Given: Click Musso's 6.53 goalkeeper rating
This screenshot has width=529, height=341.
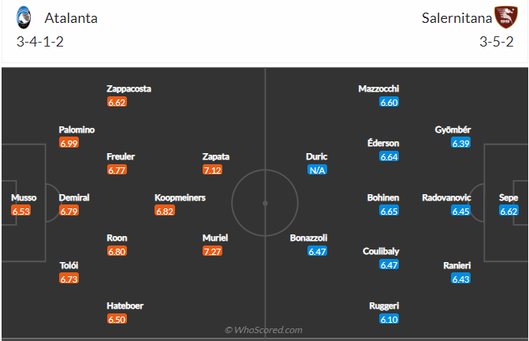Looking at the screenshot, I should point(20,211).
